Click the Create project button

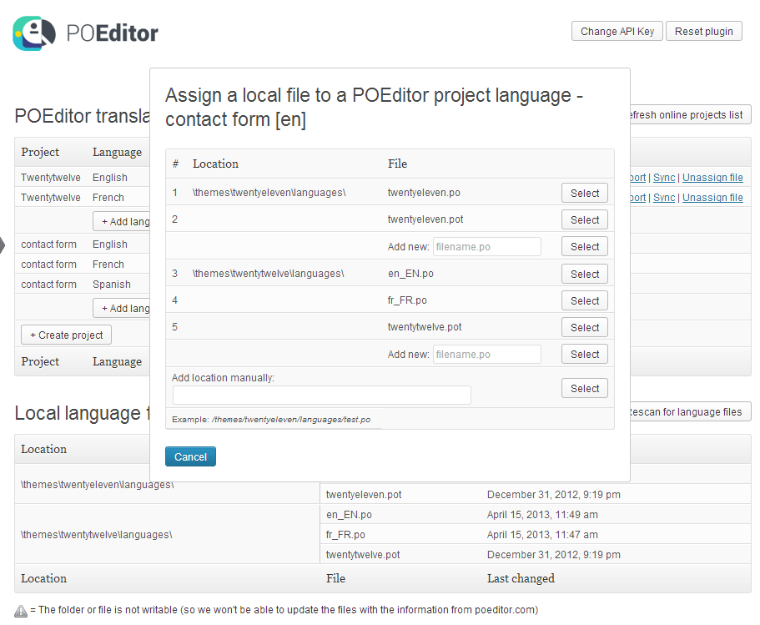click(66, 335)
